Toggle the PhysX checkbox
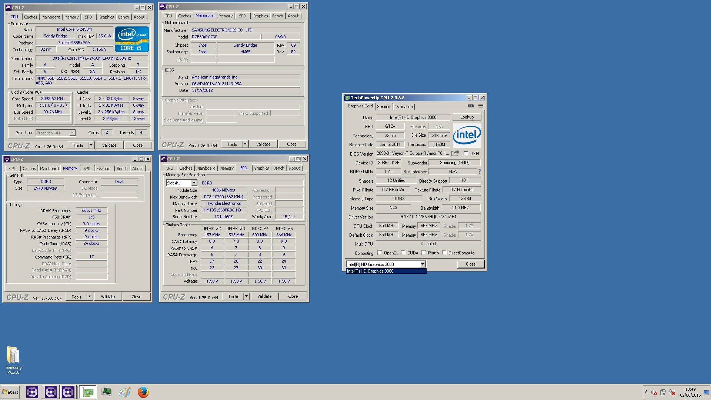This screenshot has width=711, height=400. coord(424,253)
